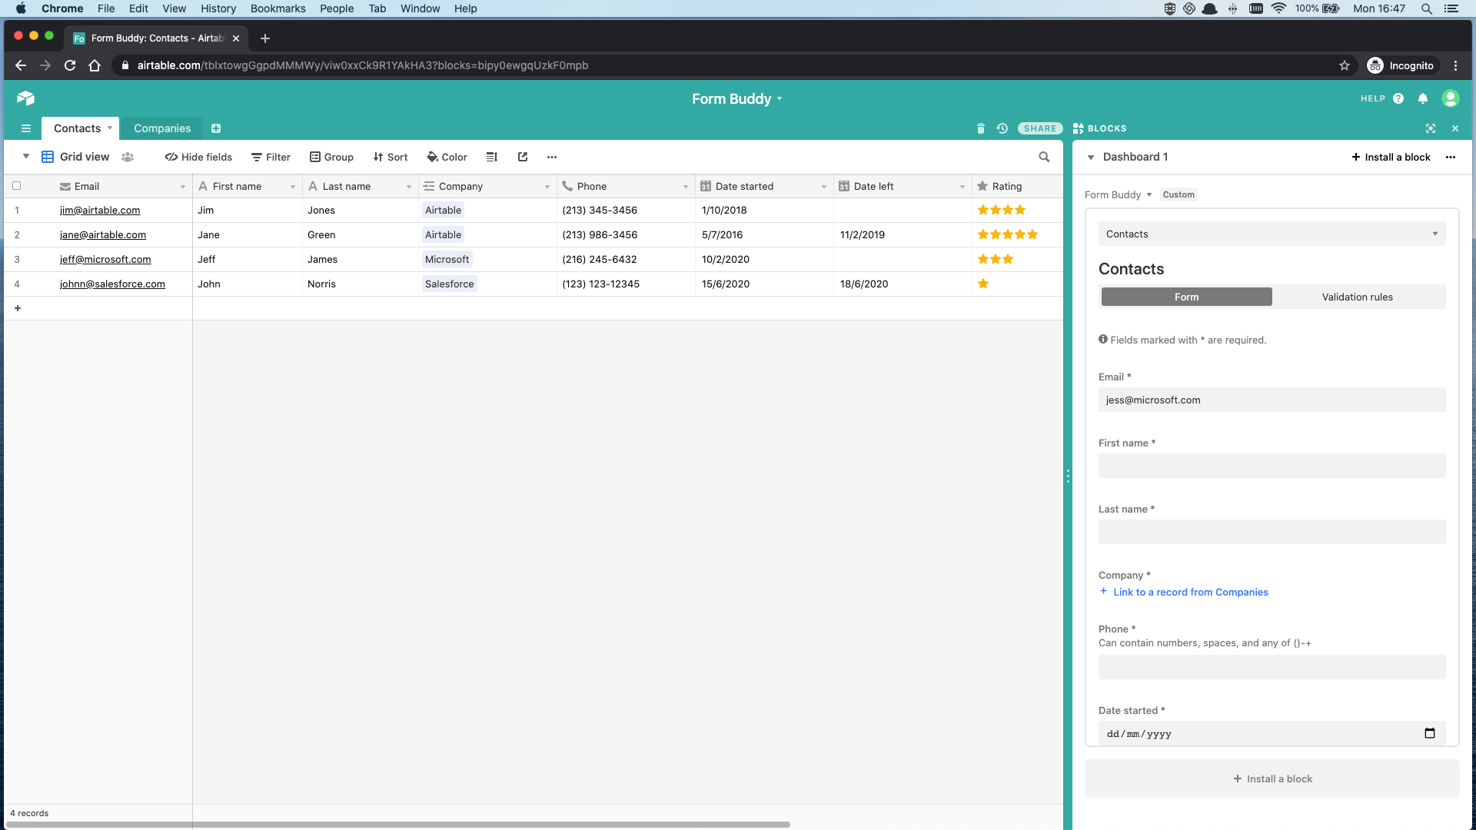Open the date picker calendar icon
1476x830 pixels.
[1430, 733]
